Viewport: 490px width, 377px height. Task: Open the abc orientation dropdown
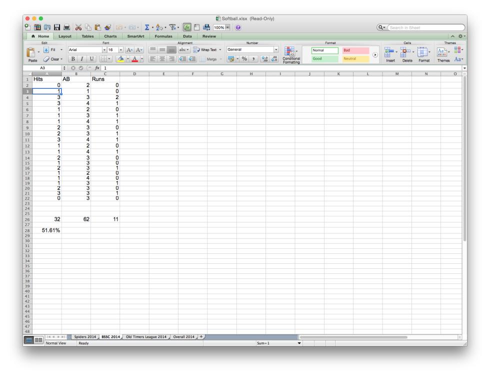click(x=184, y=50)
